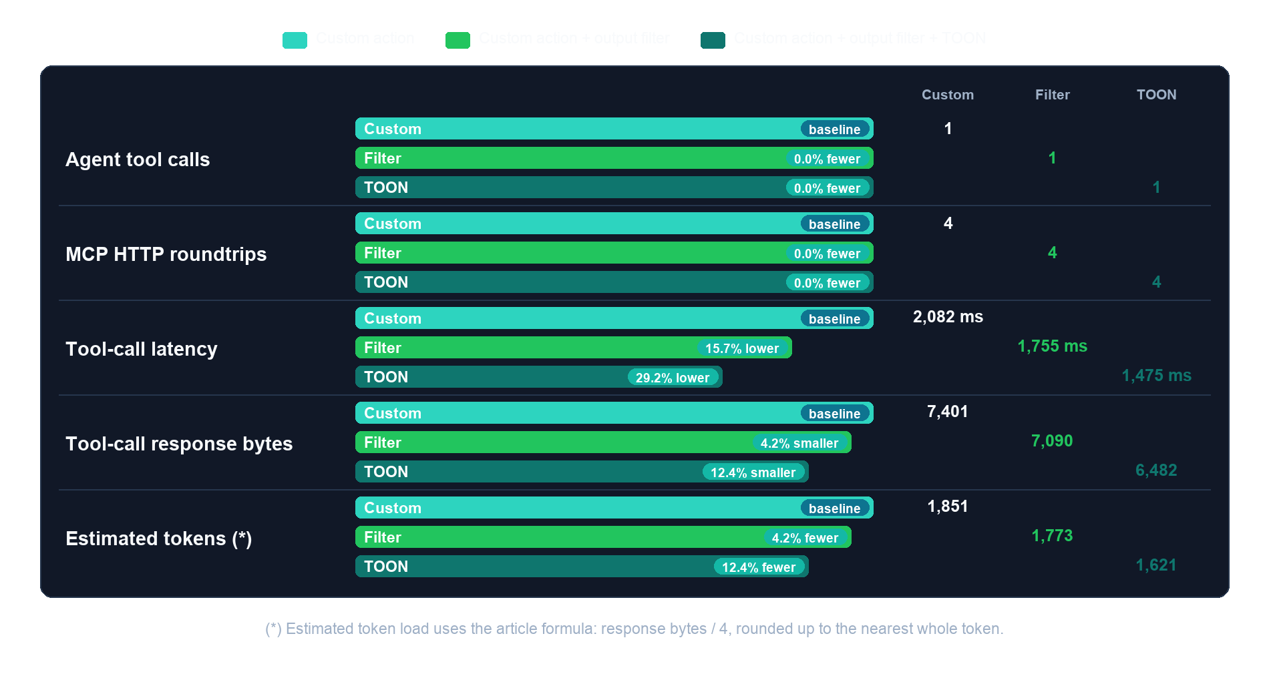This screenshot has height=674, width=1269.
Task: Click Custom bar label in Estimated tokens
Action: pos(393,508)
